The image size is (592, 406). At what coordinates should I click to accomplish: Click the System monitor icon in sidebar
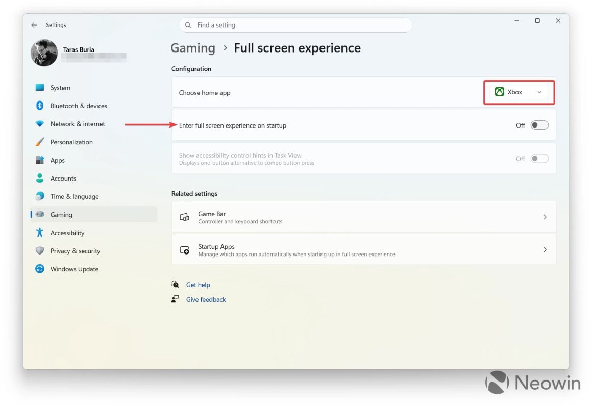(40, 88)
